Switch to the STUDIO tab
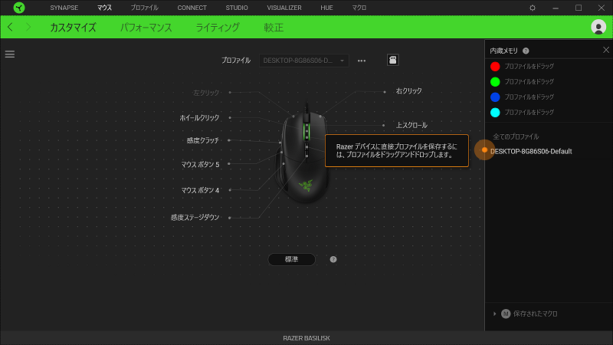This screenshot has width=613, height=345. tap(237, 8)
